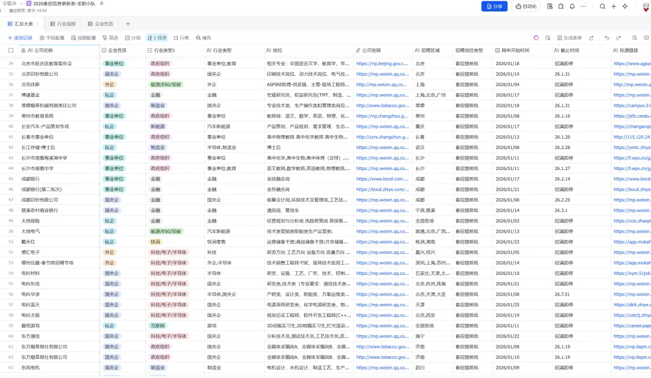
Task: Add a new view with the plus tab
Action: [128, 24]
